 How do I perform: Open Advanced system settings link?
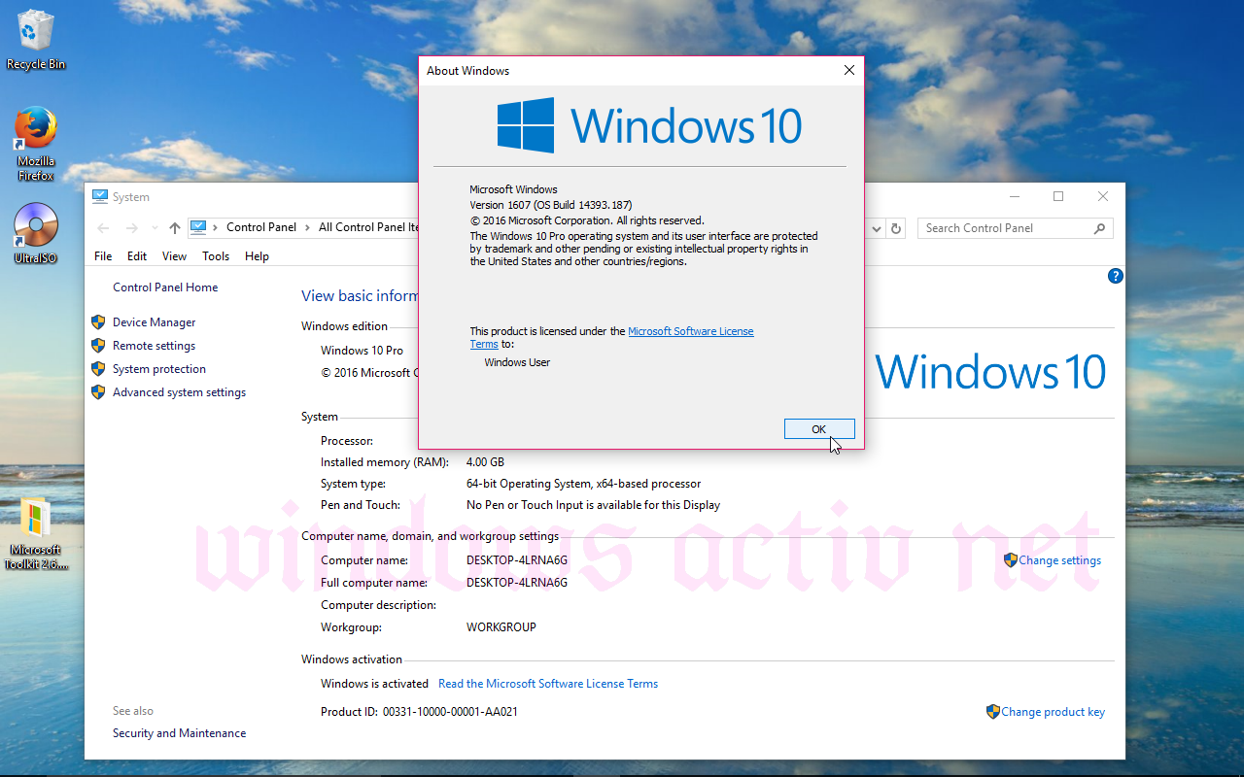(179, 392)
